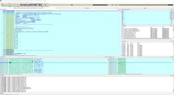The image size is (174, 95).
Task: Click the Regular function legend color swatch
Action: 10,6
